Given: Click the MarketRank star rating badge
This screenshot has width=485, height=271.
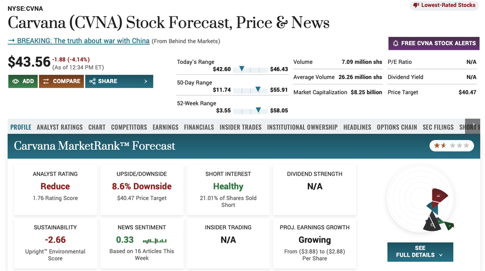Looking at the screenshot, I should [x=451, y=145].
